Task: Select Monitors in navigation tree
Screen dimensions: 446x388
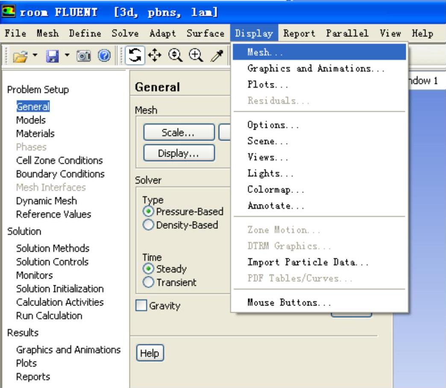Action: pyautogui.click(x=35, y=275)
